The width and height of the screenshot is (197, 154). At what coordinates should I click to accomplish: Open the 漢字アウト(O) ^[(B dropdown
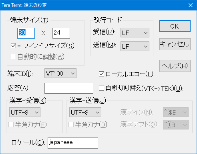[x=176, y=125]
